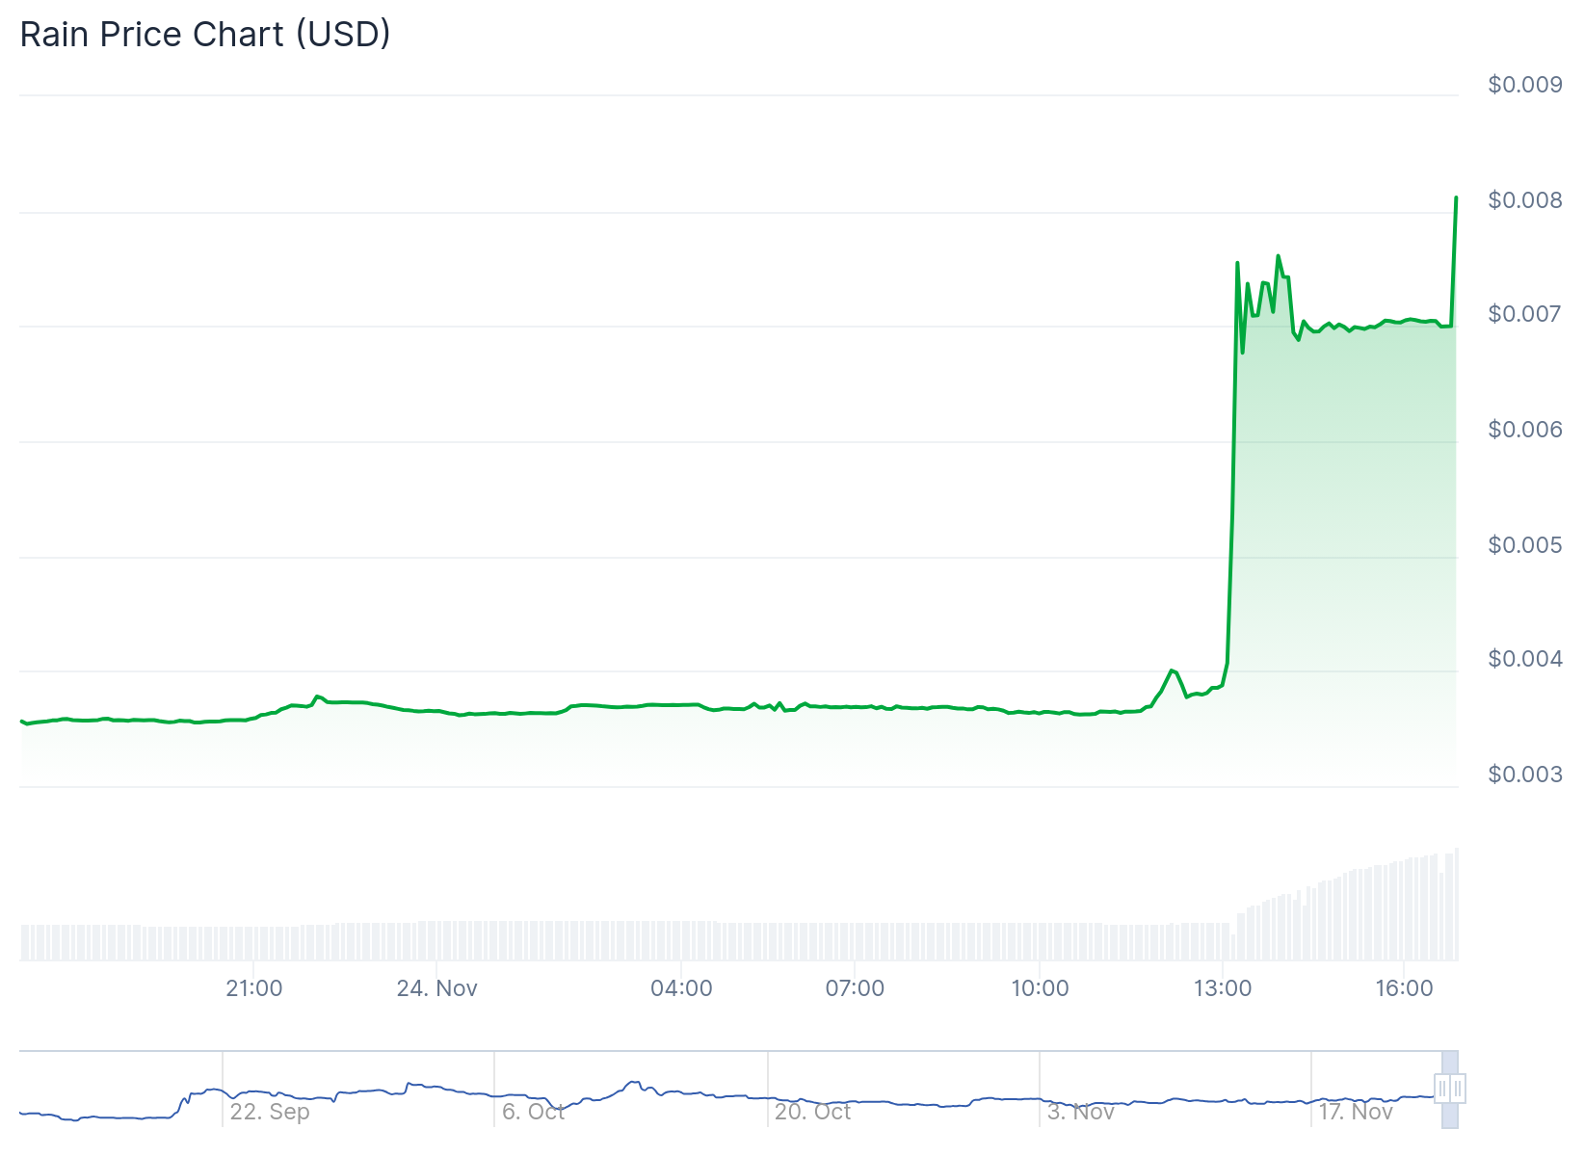Click the 10:00 time axis label
1584x1156 pixels.
pyautogui.click(x=1040, y=988)
